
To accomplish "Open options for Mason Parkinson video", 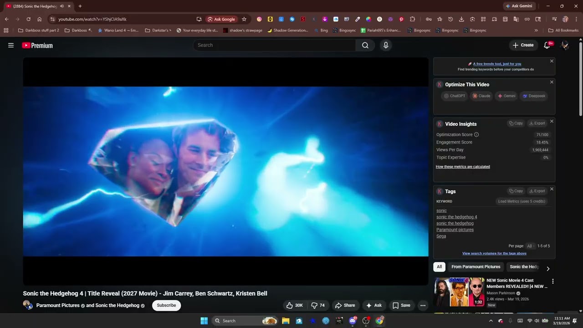I will (553, 282).
